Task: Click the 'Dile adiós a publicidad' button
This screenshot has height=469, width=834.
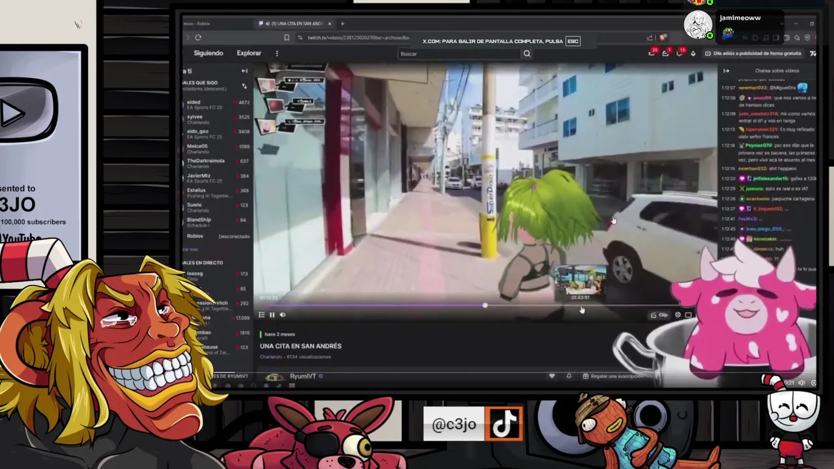Action: click(x=754, y=53)
